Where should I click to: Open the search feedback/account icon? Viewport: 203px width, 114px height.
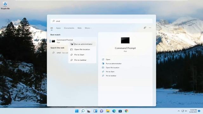coord(145,28)
